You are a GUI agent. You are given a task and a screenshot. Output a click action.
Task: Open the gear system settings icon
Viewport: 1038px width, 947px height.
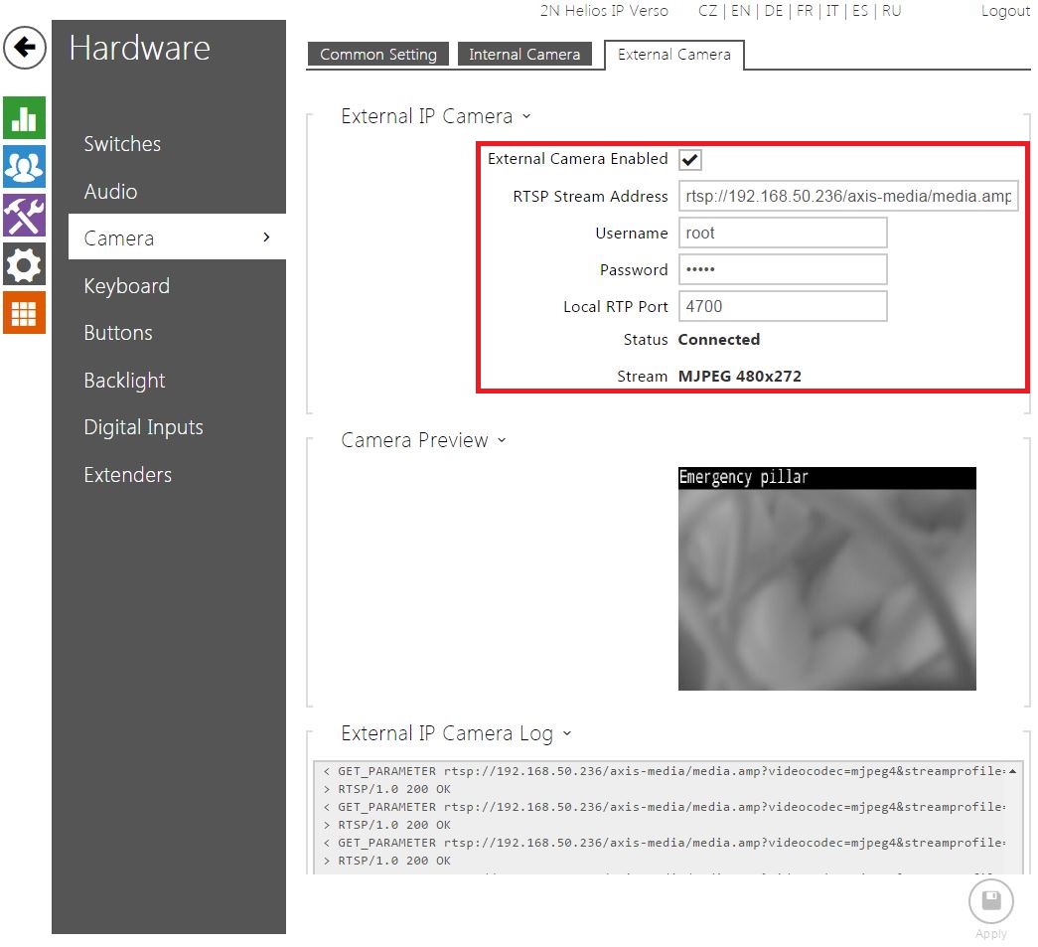point(24,263)
